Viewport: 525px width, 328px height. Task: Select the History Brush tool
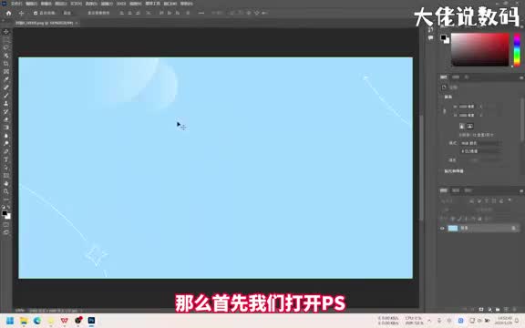point(6,112)
